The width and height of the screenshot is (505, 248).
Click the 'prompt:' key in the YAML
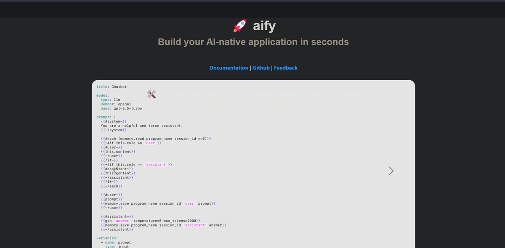pyautogui.click(x=104, y=117)
